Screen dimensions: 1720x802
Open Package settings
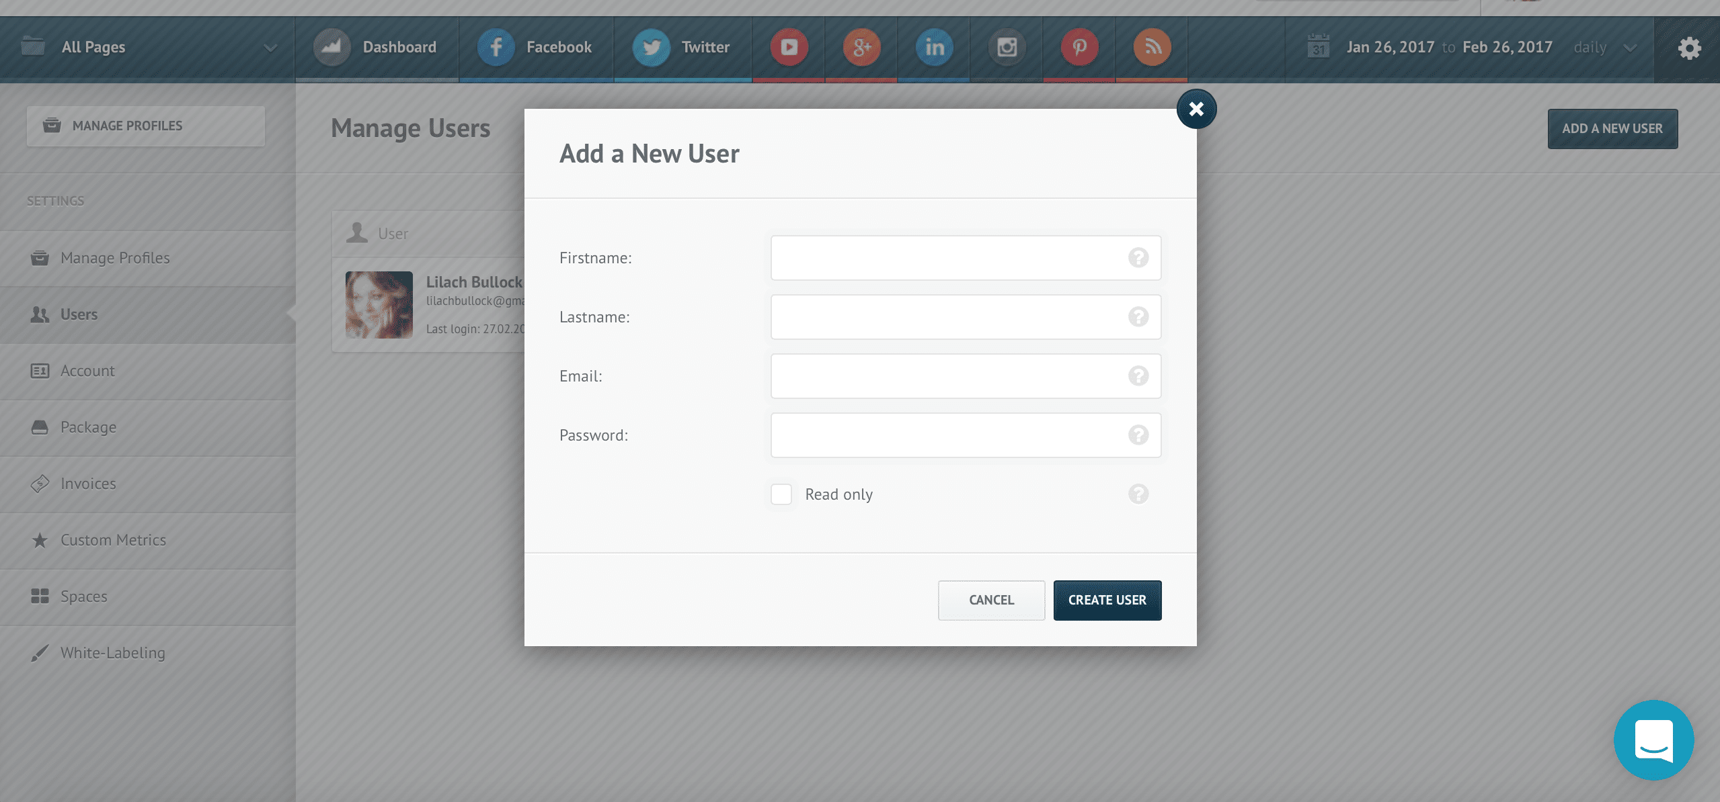coord(147,428)
